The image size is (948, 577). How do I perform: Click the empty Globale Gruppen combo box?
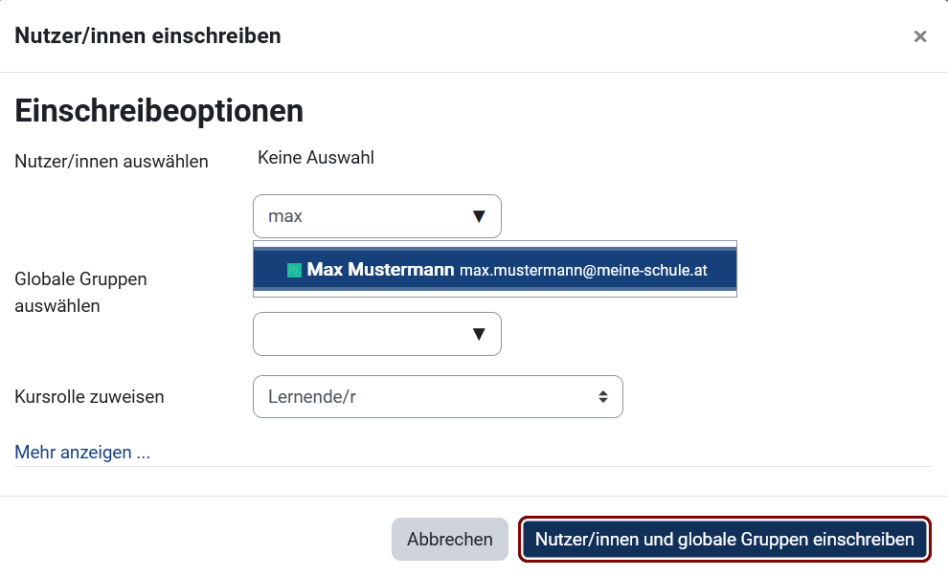point(364,333)
